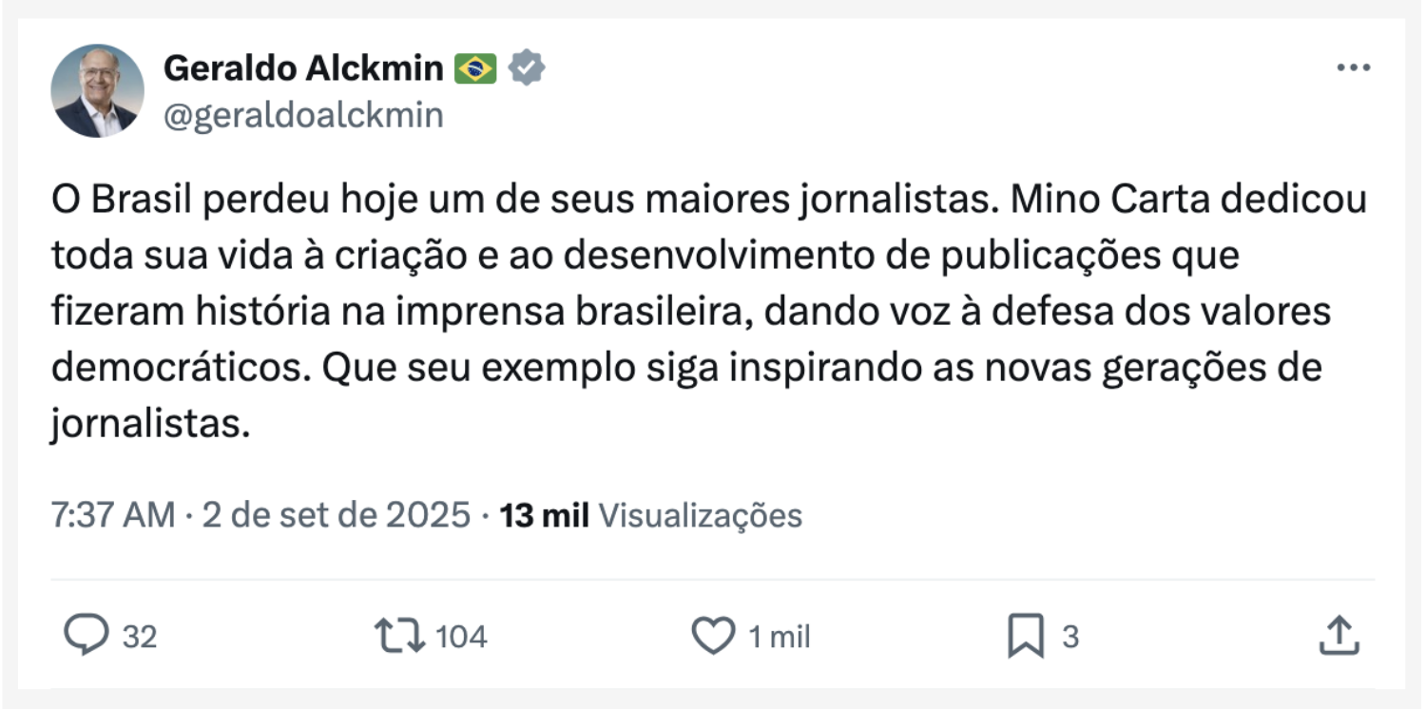Click the 7:37 AM timestamp
The height and width of the screenshot is (709, 1426).
(x=112, y=515)
